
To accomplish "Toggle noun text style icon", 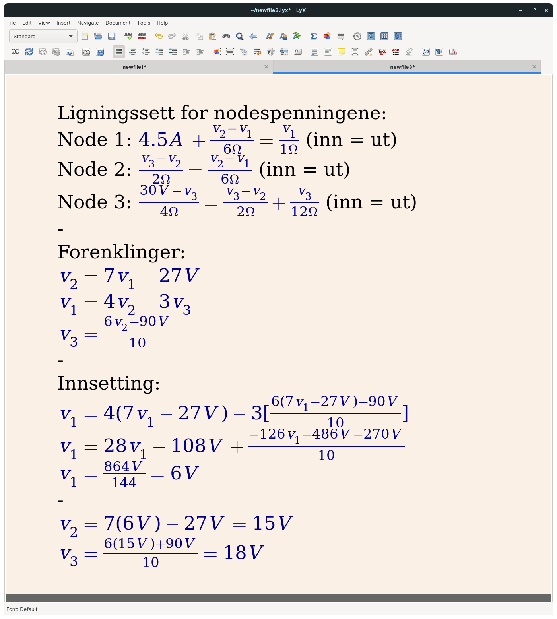I will coord(283,36).
